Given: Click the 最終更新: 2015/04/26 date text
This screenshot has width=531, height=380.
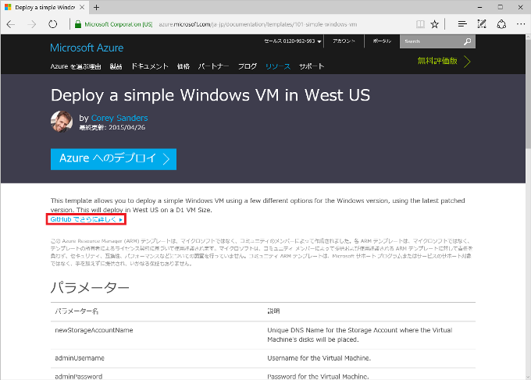Looking at the screenshot, I should pyautogui.click(x=112, y=127).
